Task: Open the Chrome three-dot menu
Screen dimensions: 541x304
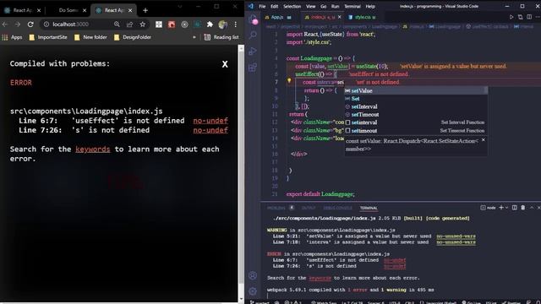Action: 235,24
